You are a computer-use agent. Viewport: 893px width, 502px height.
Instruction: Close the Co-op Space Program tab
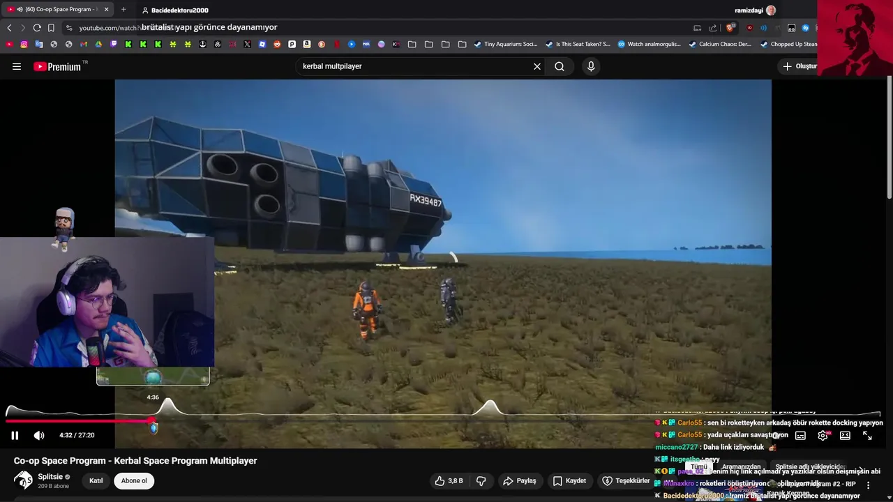(105, 10)
